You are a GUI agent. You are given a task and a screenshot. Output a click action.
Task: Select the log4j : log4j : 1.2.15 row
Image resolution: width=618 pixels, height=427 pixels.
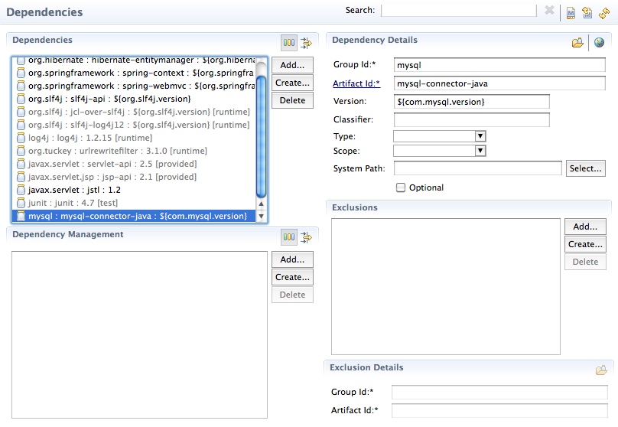[x=134, y=138]
